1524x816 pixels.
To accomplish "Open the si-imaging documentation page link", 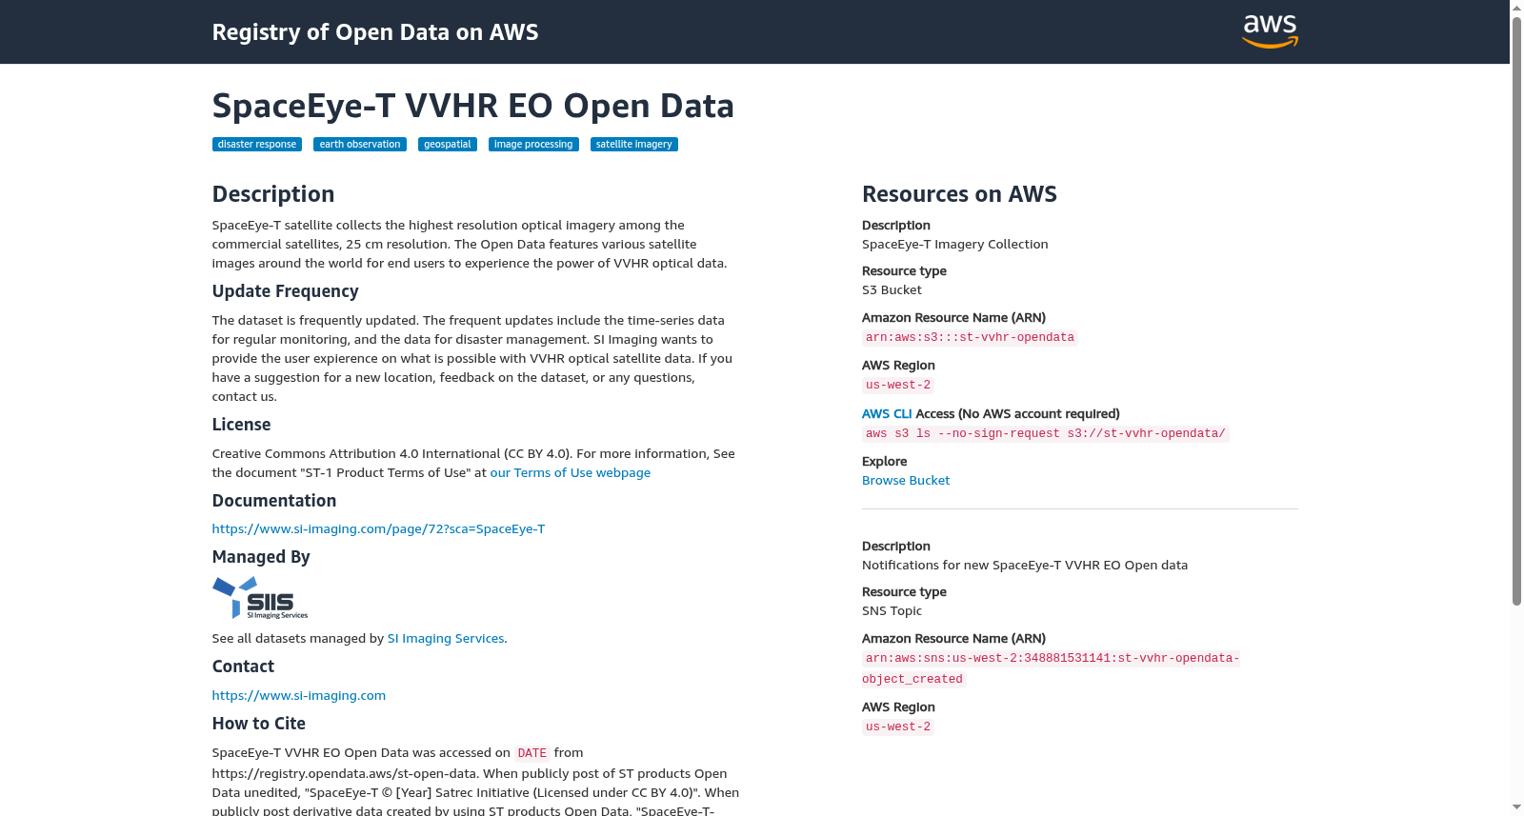I will pyautogui.click(x=378, y=529).
